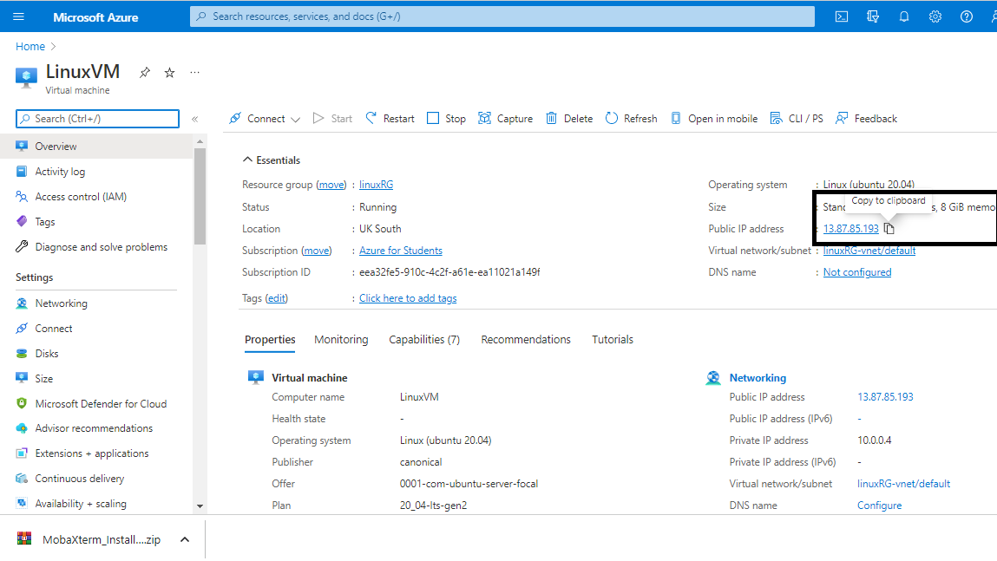Open Cloud Shell from top bar
This screenshot has height=561, width=997.
tap(841, 16)
